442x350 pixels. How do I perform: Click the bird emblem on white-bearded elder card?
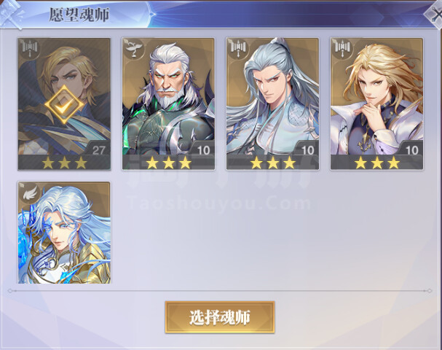point(133,49)
